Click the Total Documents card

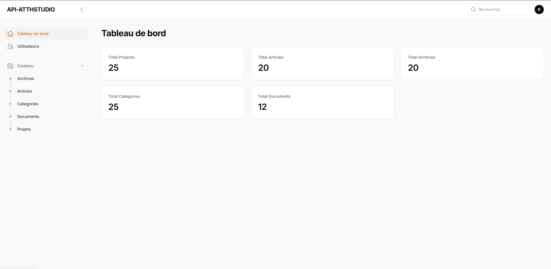[x=323, y=103]
